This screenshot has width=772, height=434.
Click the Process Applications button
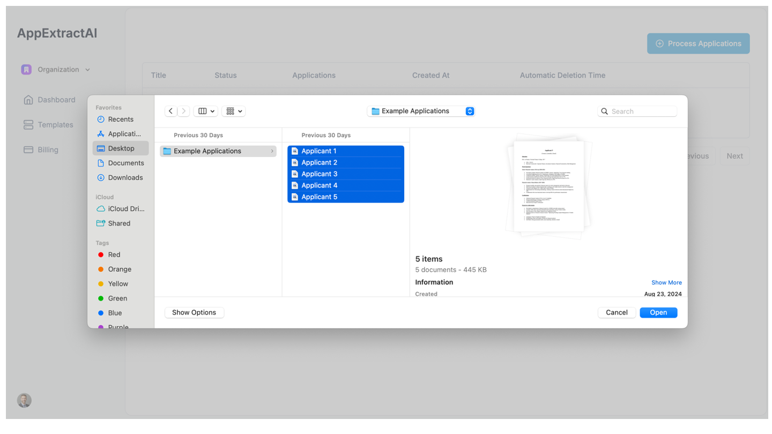pyautogui.click(x=698, y=43)
